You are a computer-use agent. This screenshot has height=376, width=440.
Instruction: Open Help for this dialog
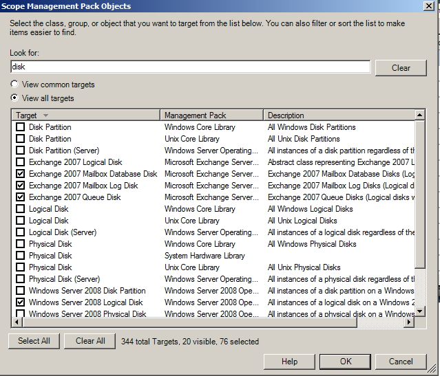pyautogui.click(x=289, y=362)
